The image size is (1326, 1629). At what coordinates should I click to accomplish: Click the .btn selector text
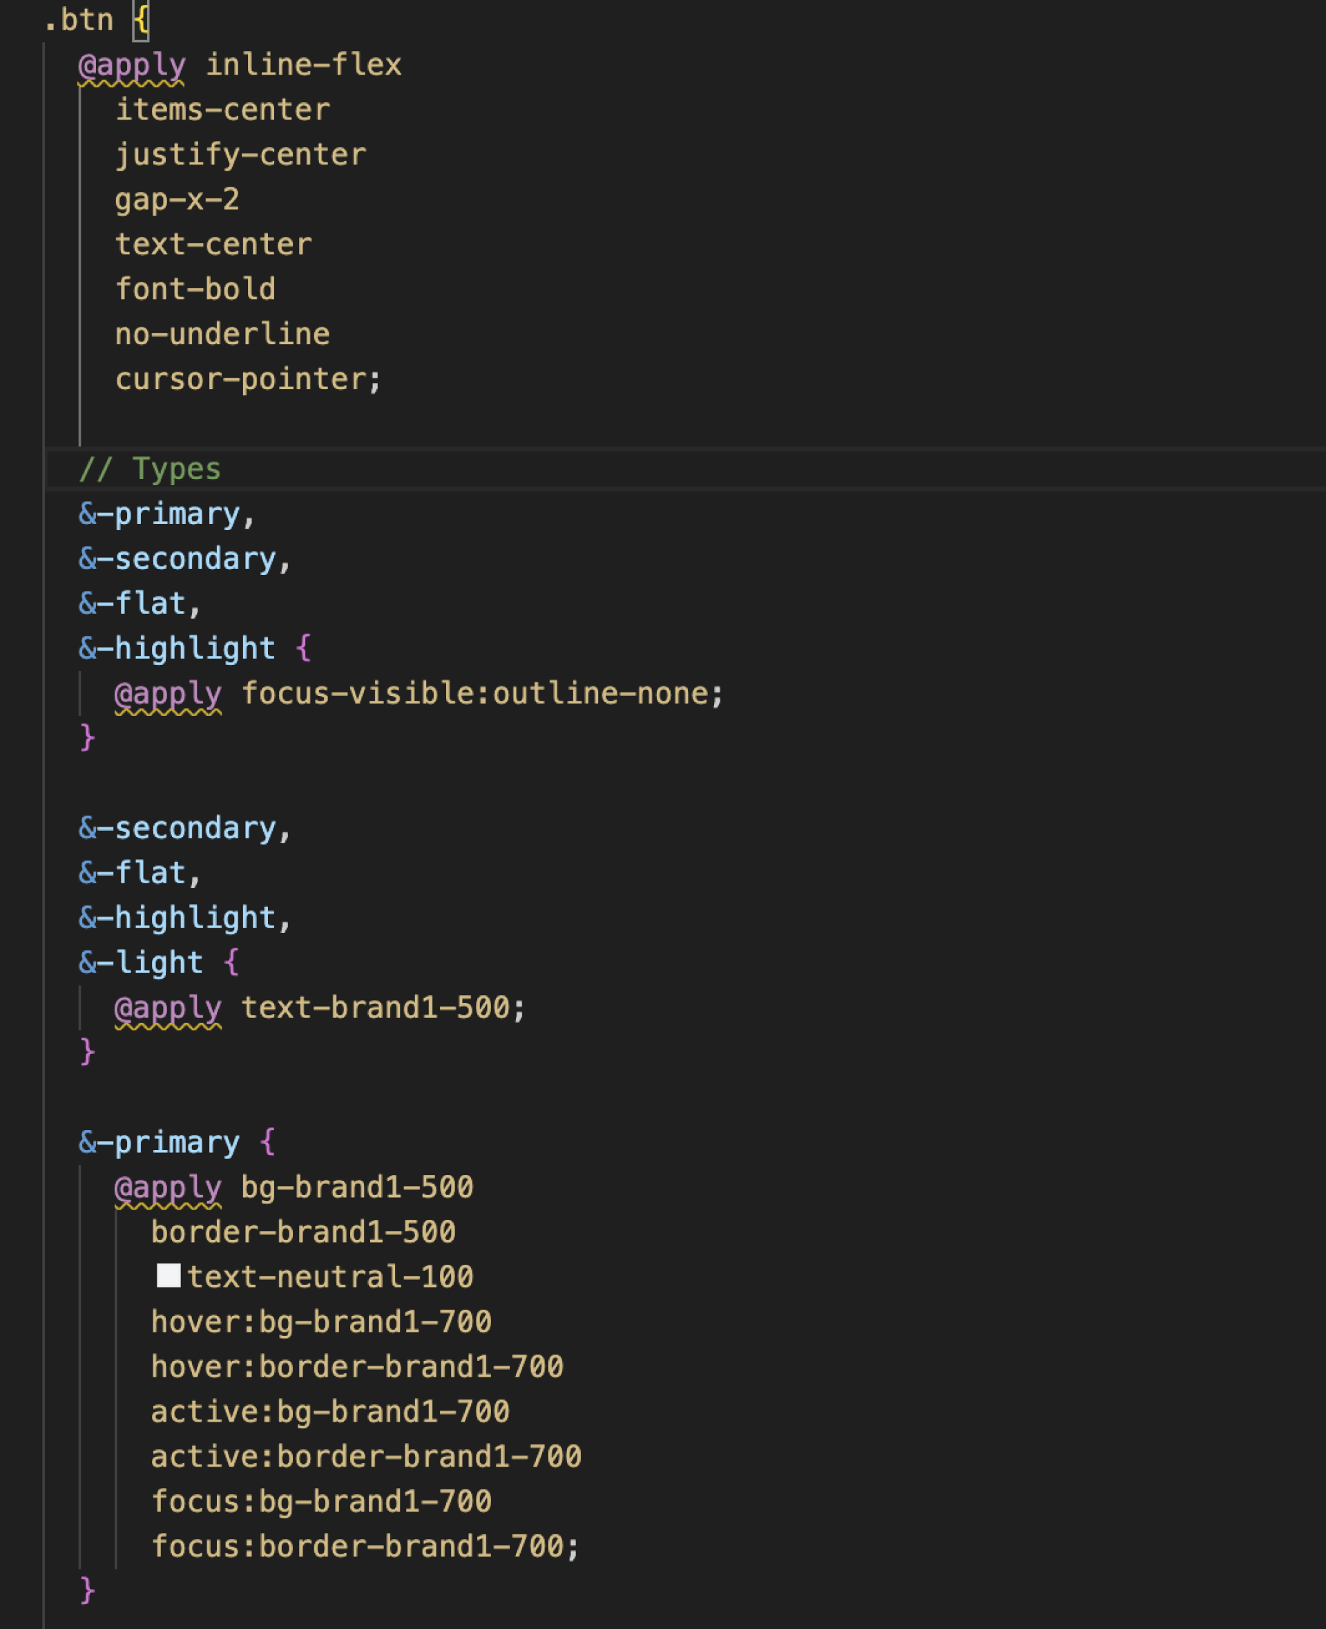point(78,20)
